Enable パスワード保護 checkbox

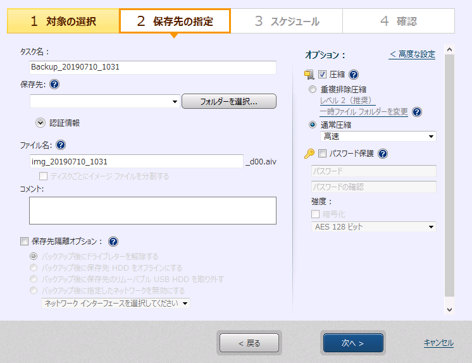coord(323,154)
